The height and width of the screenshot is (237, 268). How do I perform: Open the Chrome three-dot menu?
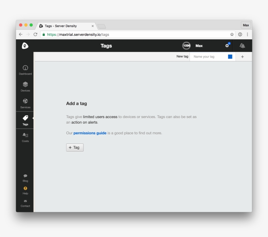point(247,34)
